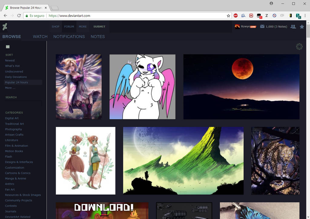
Task: Open the Anthro category
Action: (x=9, y=184)
